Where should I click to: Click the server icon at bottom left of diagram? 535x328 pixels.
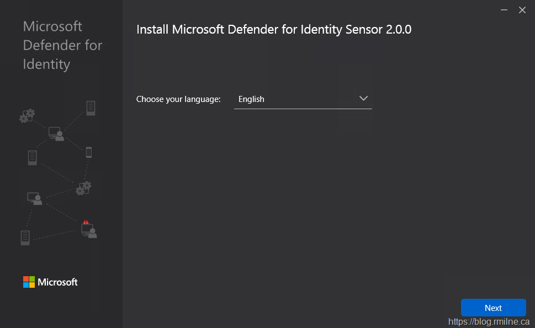[25, 238]
